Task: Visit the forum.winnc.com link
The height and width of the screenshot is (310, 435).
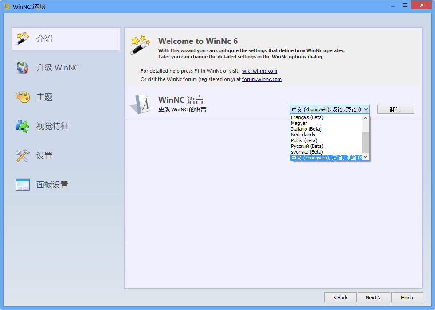Action: click(x=262, y=80)
